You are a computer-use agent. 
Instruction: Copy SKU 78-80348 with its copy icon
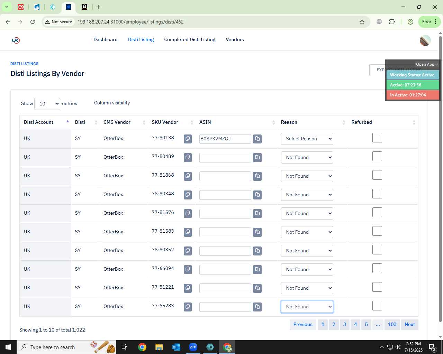(188, 195)
